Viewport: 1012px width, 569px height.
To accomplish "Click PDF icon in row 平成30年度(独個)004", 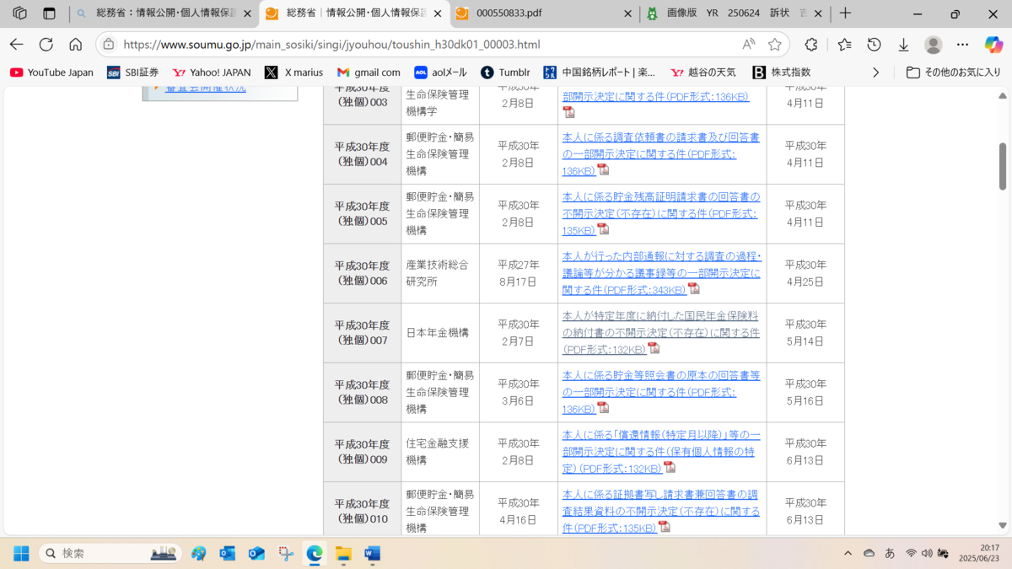I will [x=603, y=169].
